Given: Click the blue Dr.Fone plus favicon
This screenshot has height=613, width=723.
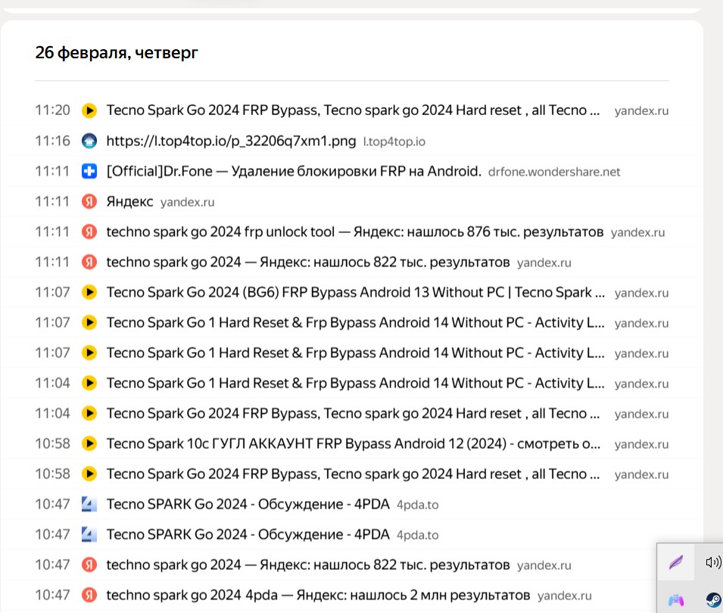Looking at the screenshot, I should [x=89, y=171].
